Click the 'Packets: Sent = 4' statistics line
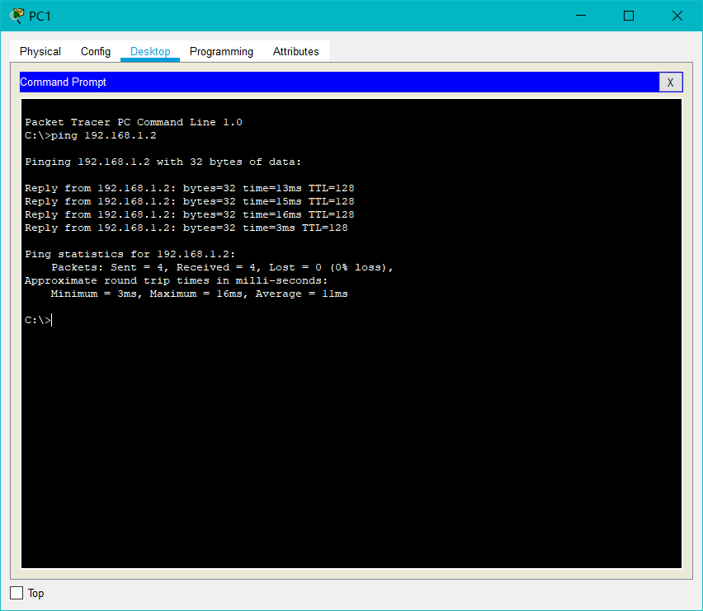703x611 pixels. click(222, 267)
